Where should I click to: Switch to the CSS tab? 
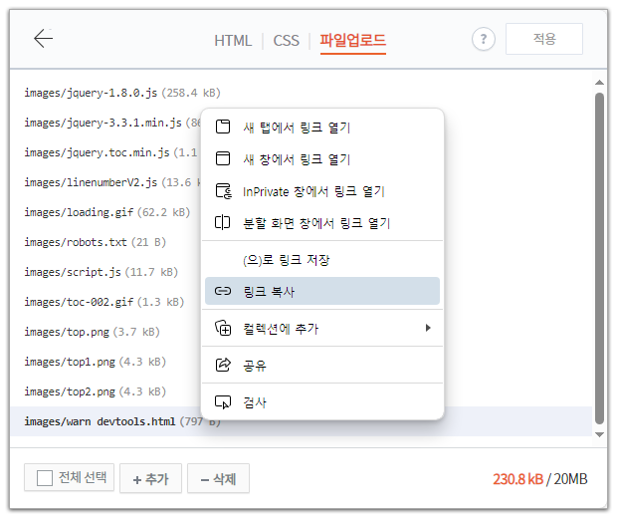(286, 41)
